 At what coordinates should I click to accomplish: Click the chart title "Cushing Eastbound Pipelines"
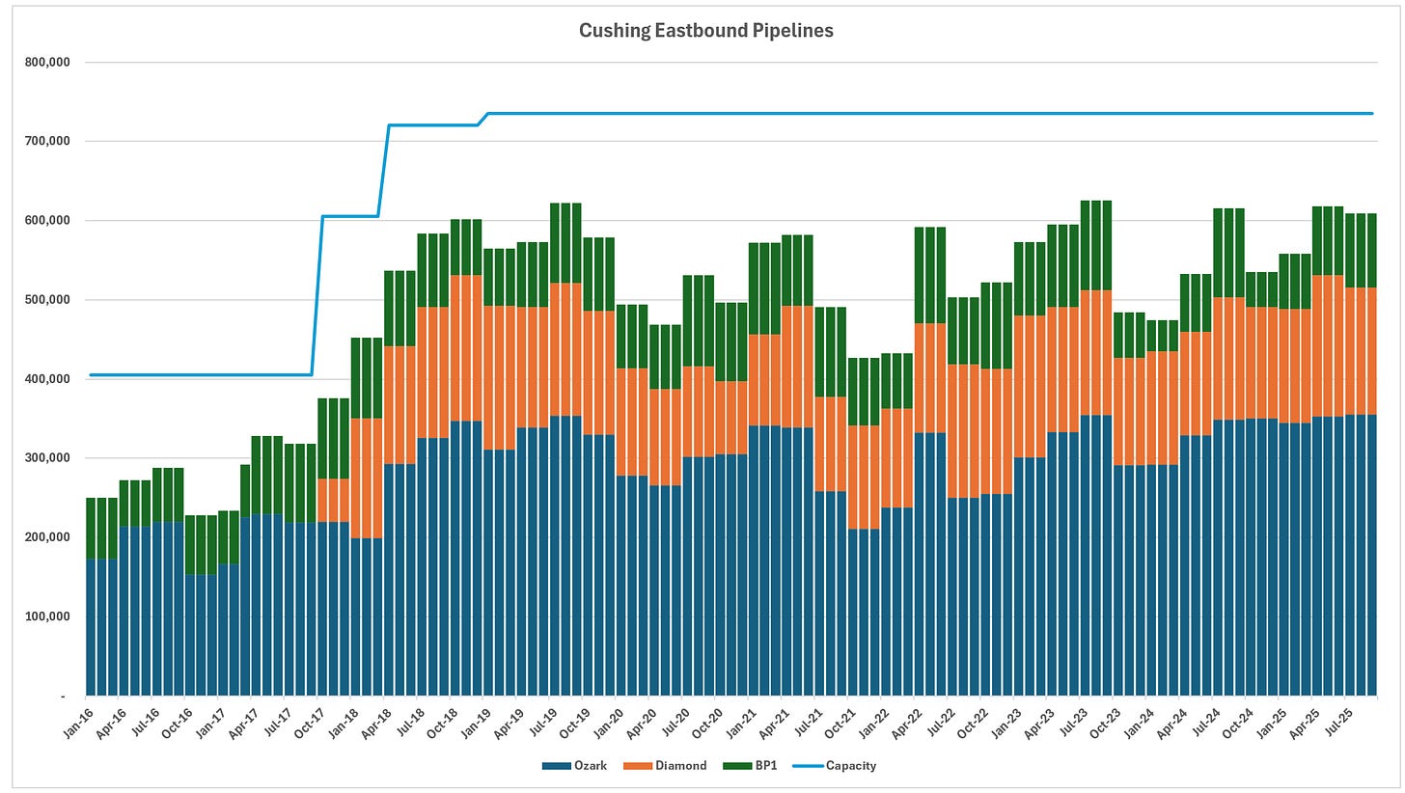[706, 31]
